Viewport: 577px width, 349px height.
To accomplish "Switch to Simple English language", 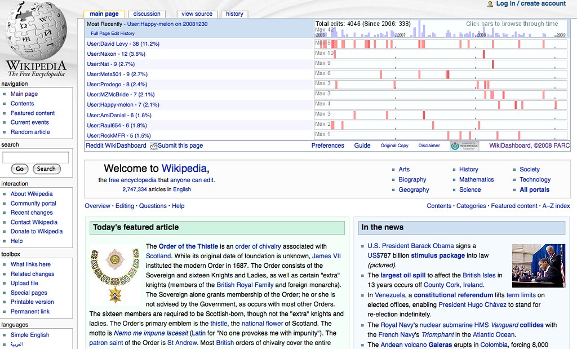I will coord(30,335).
